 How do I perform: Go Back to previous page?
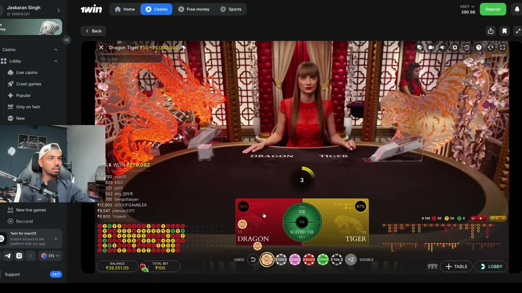[x=93, y=31]
